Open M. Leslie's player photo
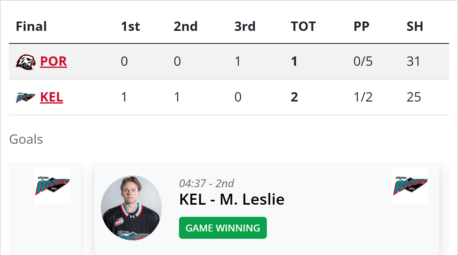Image resolution: width=458 pixels, height=255 pixels. pos(131,206)
